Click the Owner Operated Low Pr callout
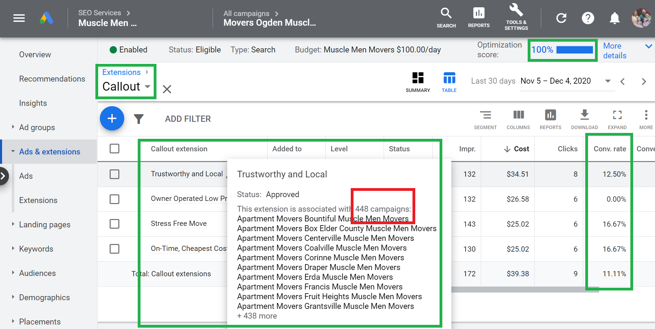The height and width of the screenshot is (329, 655). tap(189, 199)
